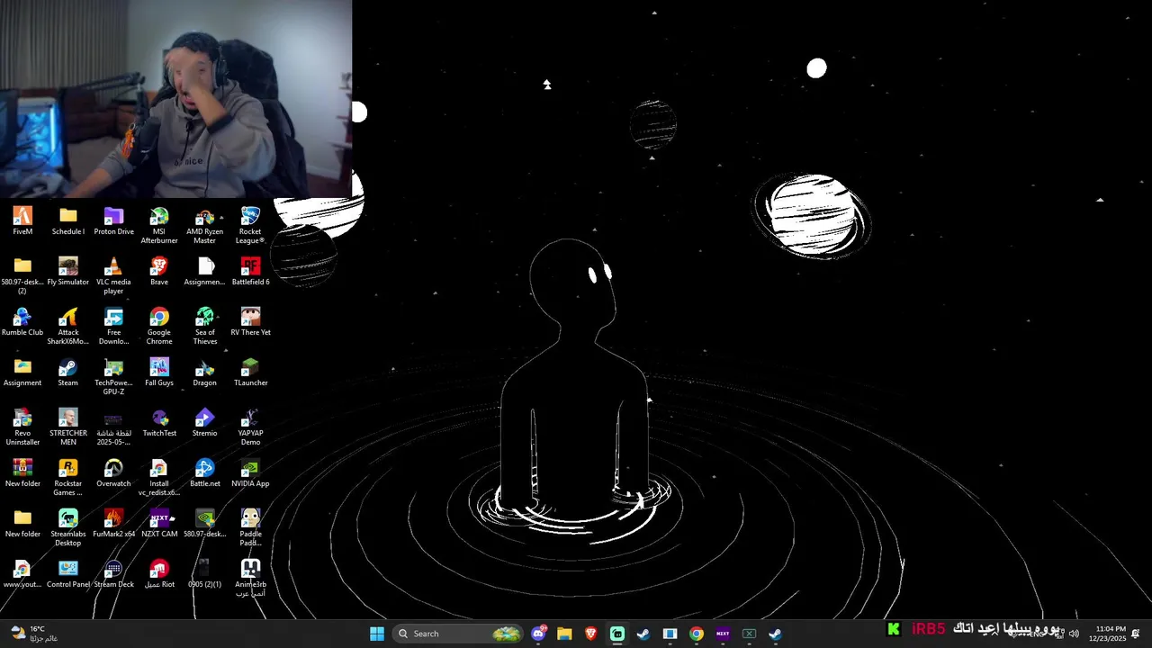Open Chrome from the taskbar
This screenshot has width=1152, height=648.
(697, 634)
